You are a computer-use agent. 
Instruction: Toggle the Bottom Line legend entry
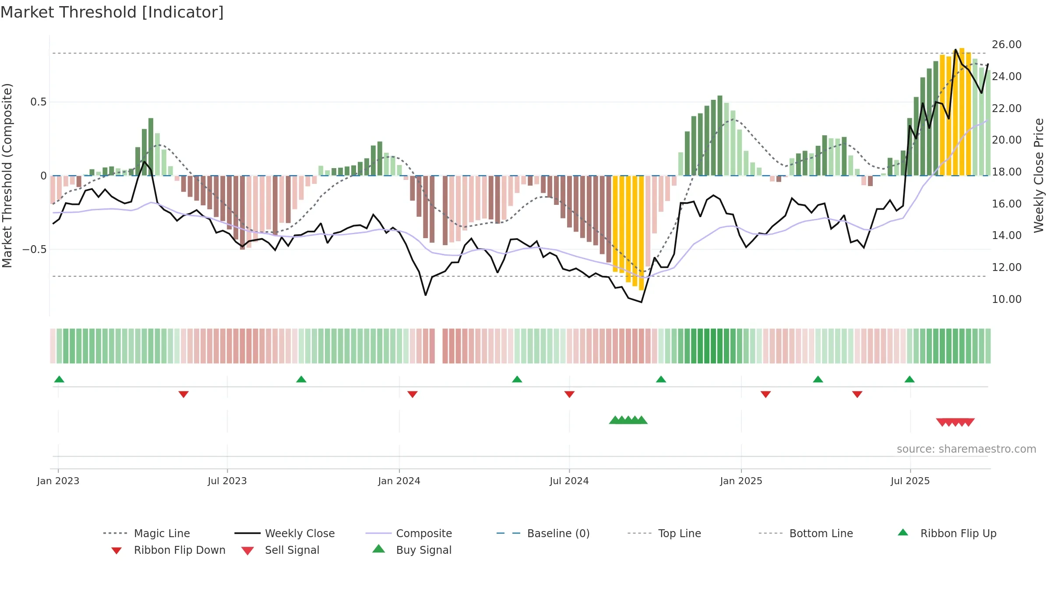[x=806, y=533]
